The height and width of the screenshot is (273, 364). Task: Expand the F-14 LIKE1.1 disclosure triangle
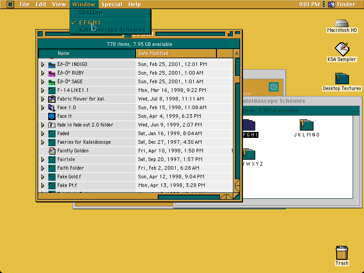[x=43, y=90]
